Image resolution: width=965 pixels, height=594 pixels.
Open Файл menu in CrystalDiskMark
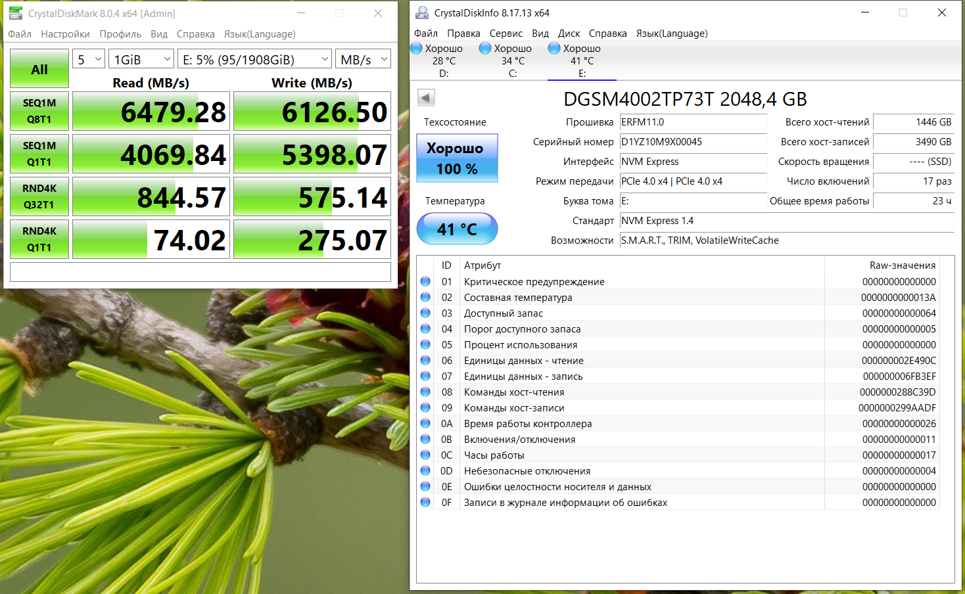(x=20, y=34)
